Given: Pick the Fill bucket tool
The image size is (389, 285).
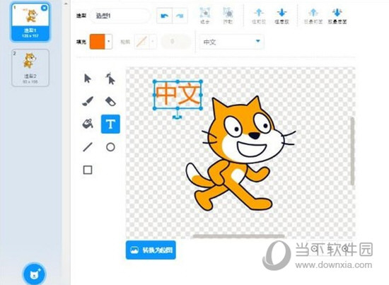Looking at the screenshot, I should coord(88,124).
